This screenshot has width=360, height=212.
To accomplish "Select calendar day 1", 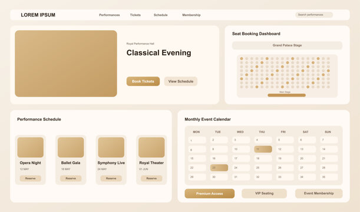I will coord(197,140).
